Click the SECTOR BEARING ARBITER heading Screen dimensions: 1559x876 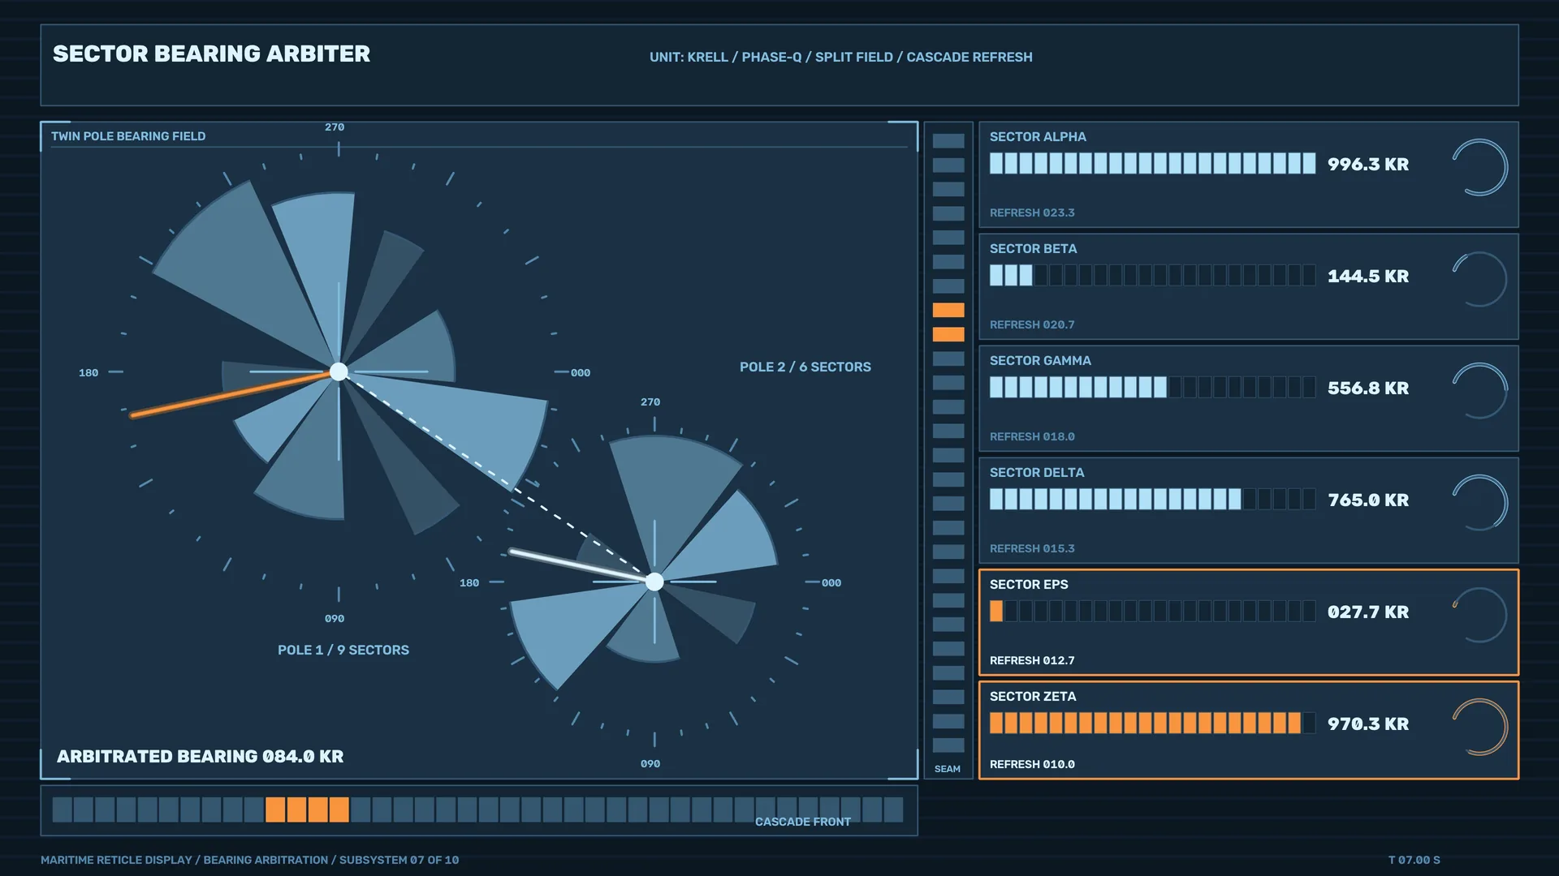coord(211,54)
